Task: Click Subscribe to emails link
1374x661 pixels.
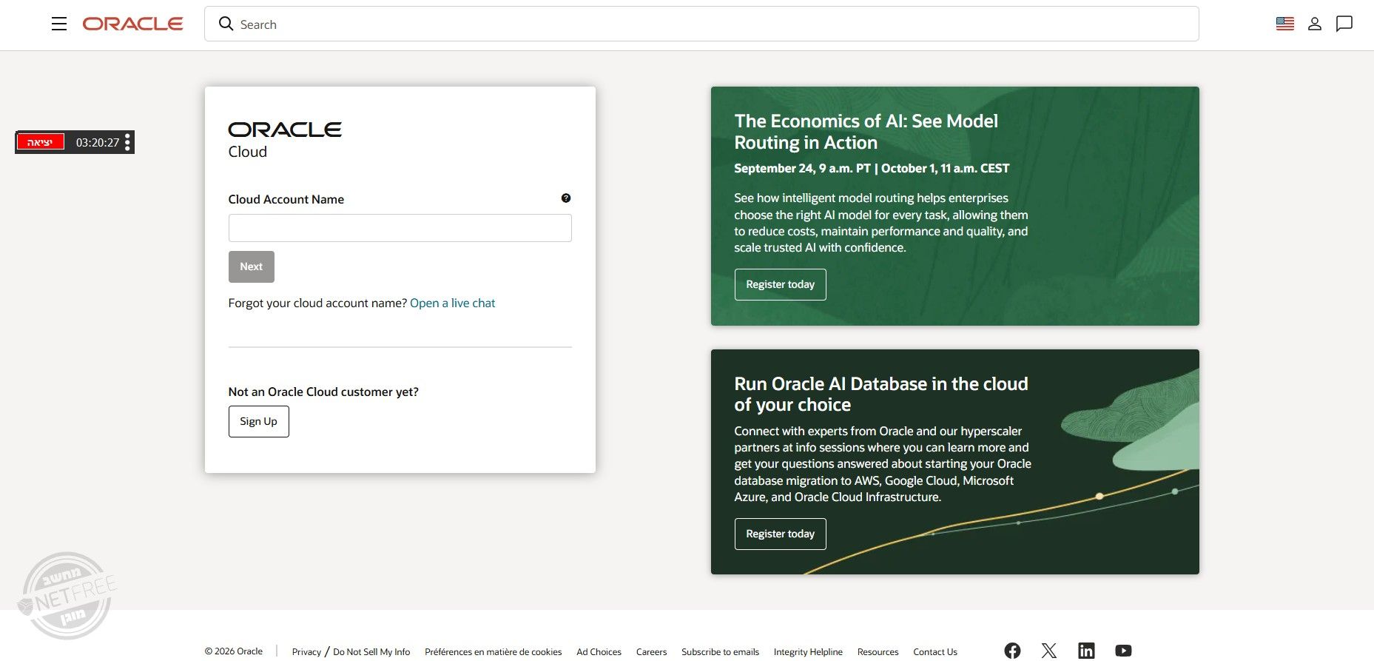Action: pos(720,651)
